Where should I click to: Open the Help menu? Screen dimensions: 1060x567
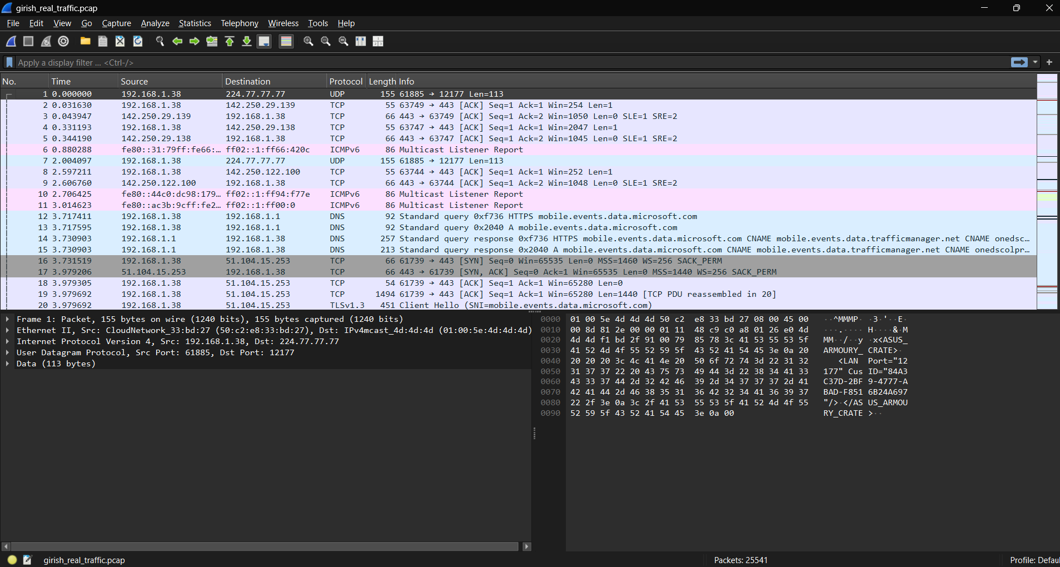[346, 23]
